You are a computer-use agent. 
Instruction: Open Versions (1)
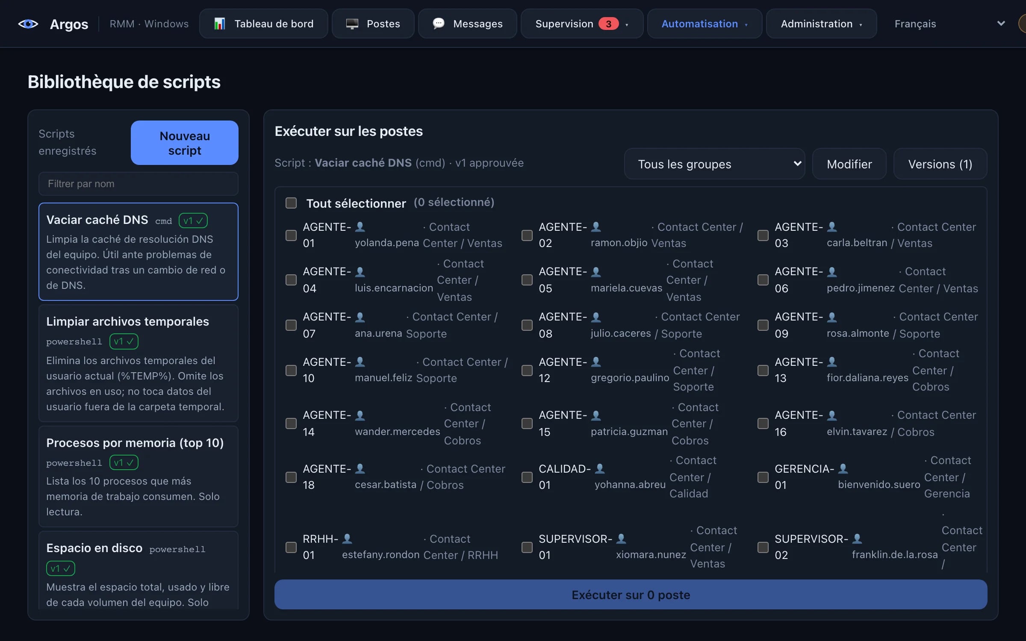click(x=940, y=164)
